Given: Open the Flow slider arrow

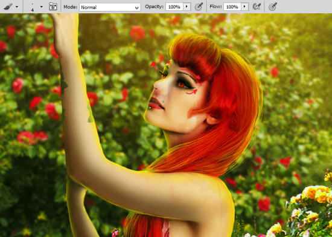Looking at the screenshot, I should (244, 7).
